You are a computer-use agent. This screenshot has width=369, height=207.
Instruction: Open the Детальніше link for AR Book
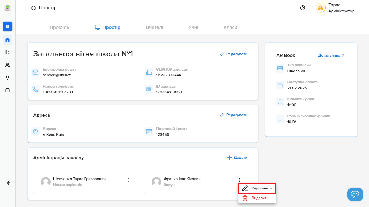pyautogui.click(x=331, y=56)
